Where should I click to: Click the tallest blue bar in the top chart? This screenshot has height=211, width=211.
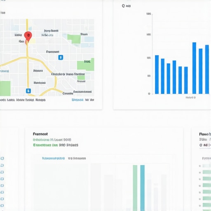[194, 68]
